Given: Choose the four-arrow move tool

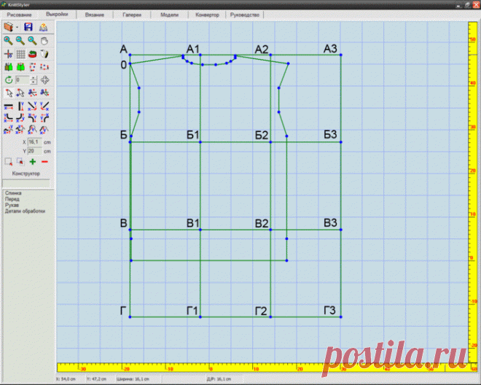Looking at the screenshot, I should click(x=44, y=80).
